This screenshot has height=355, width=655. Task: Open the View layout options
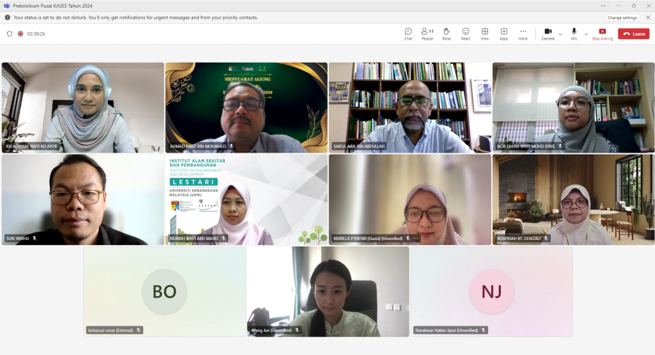485,33
